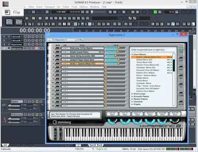Click the EDIT page button in Hypersonic
The width and height of the screenshot is (198, 152).
[181, 58]
